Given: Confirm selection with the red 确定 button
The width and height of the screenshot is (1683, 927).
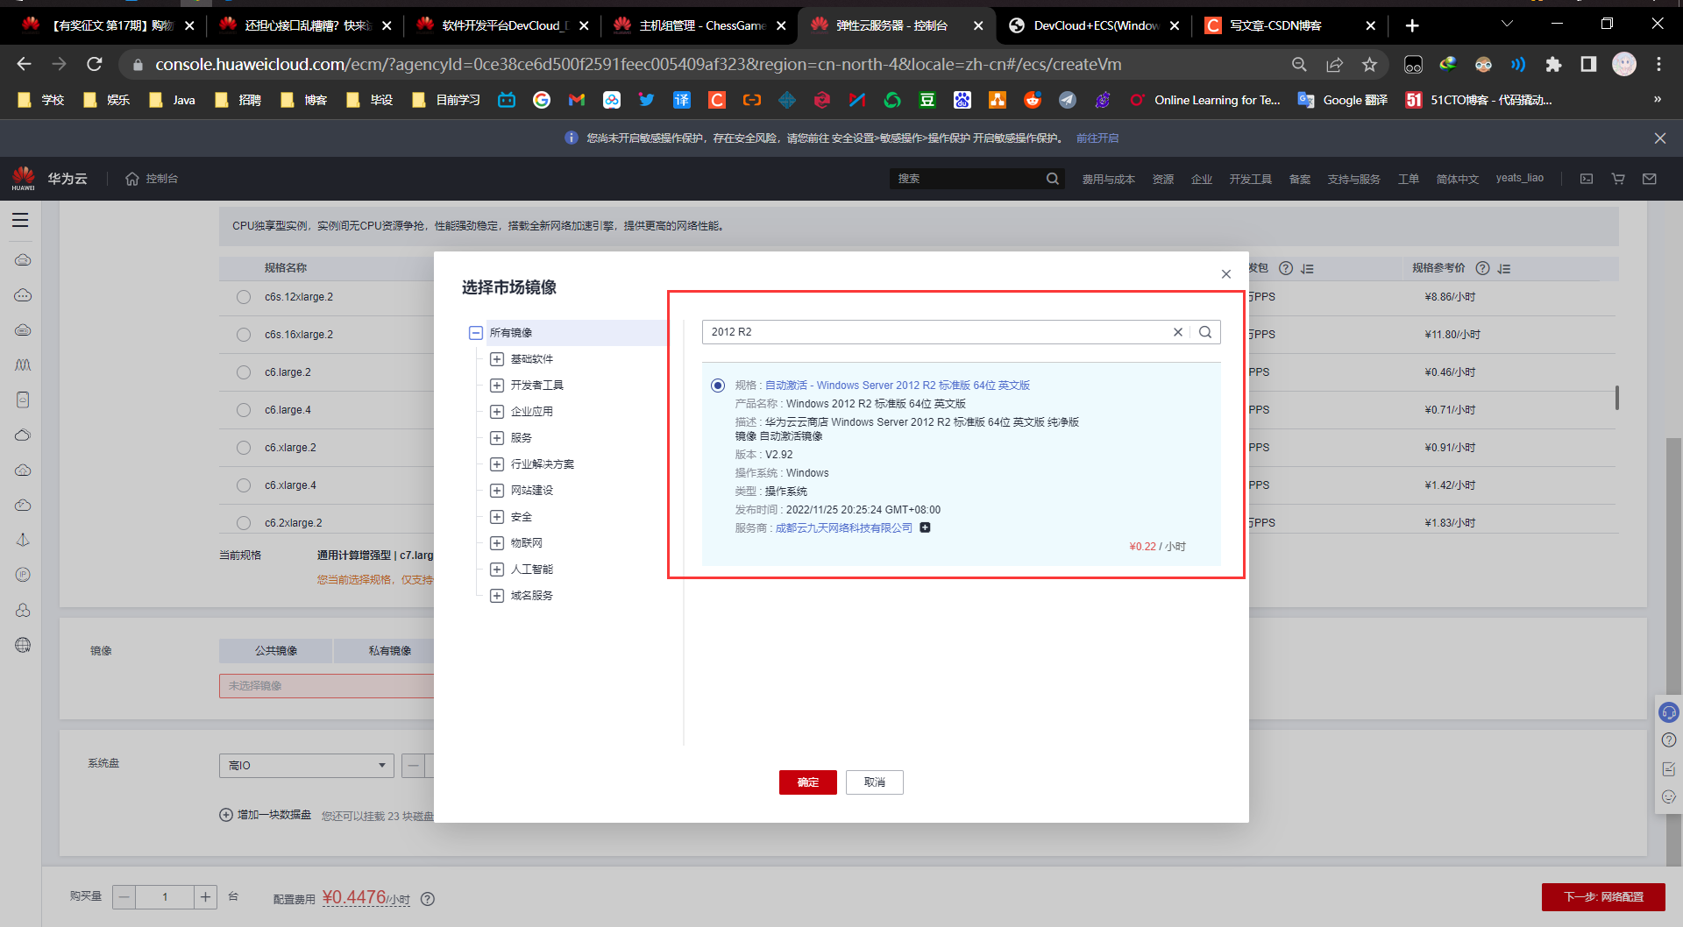Looking at the screenshot, I should [807, 782].
